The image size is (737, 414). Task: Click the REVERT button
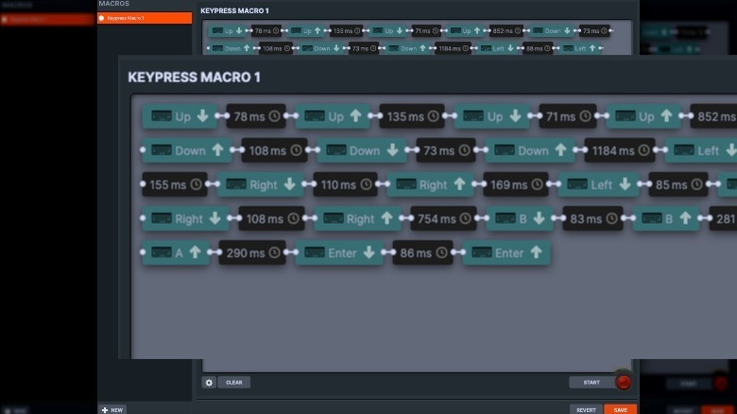[586, 410]
